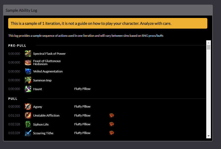The width and height of the screenshot is (221, 149).
Task: Select Fluffy Pillow target in Agony row
Action: click(82, 107)
